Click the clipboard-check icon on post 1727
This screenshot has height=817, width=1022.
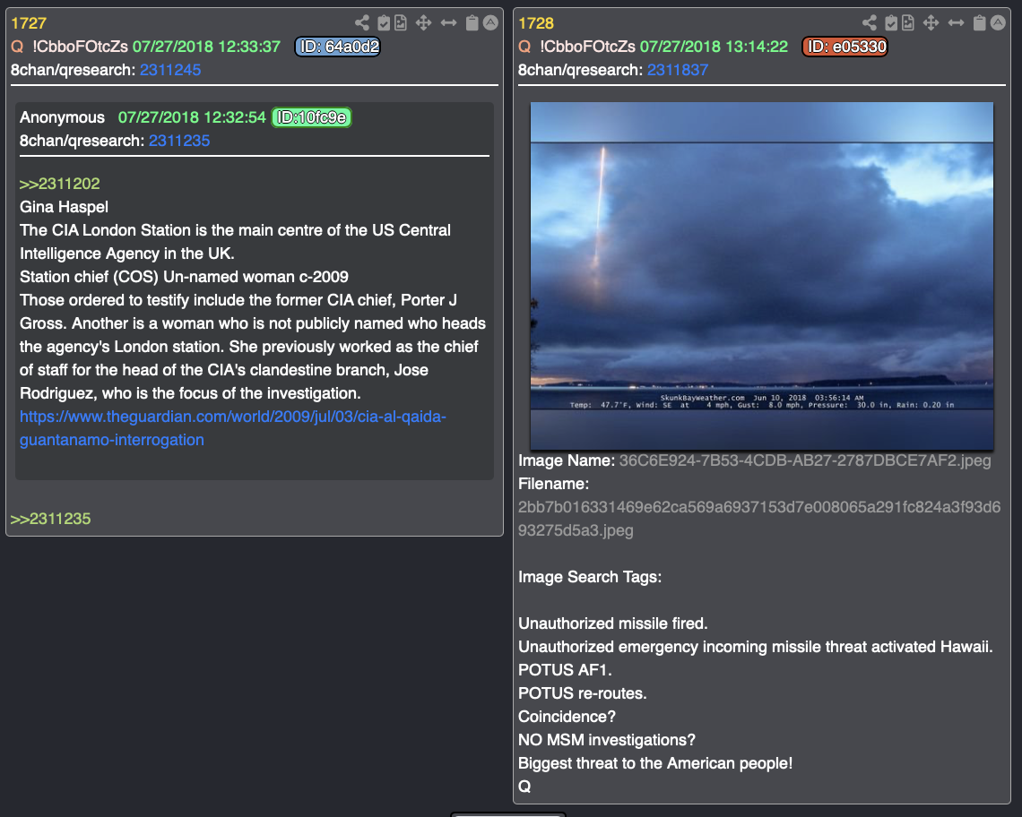tap(384, 22)
